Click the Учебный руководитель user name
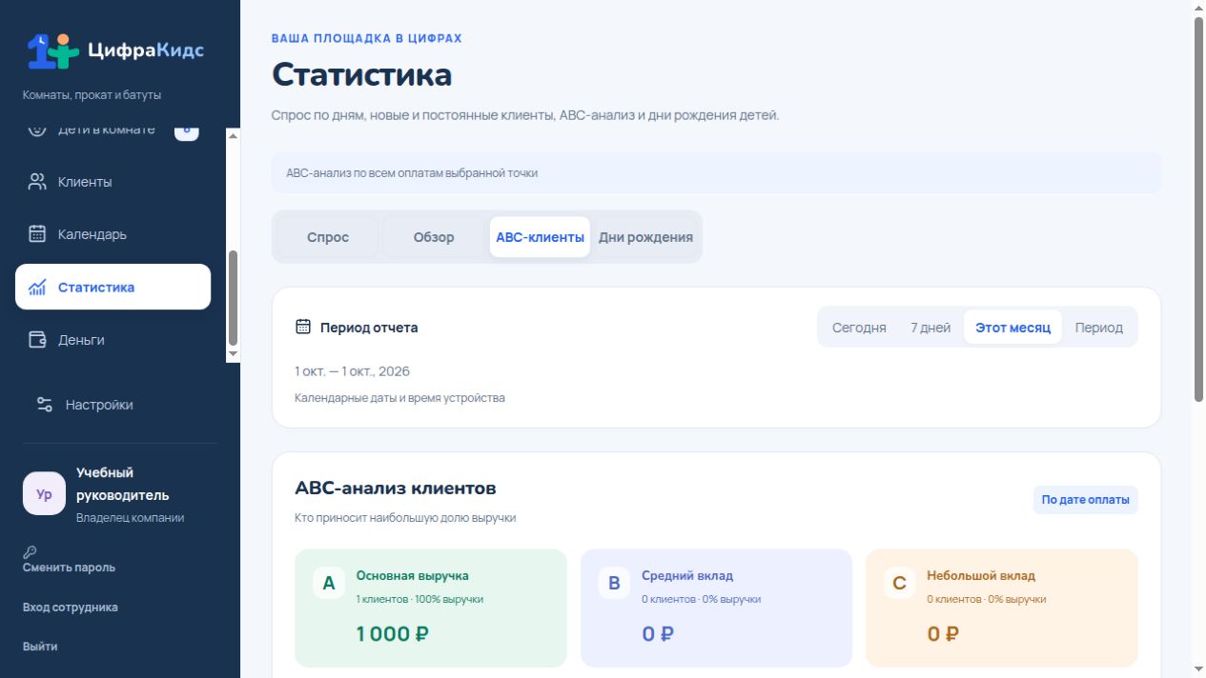1206x678 pixels. point(123,484)
